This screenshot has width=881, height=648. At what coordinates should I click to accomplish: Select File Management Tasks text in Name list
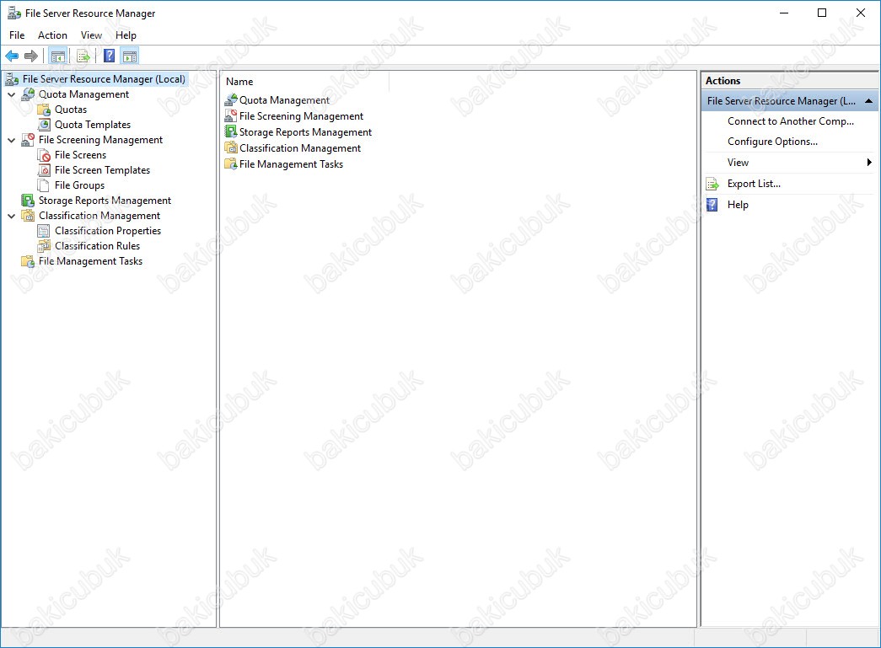click(291, 164)
